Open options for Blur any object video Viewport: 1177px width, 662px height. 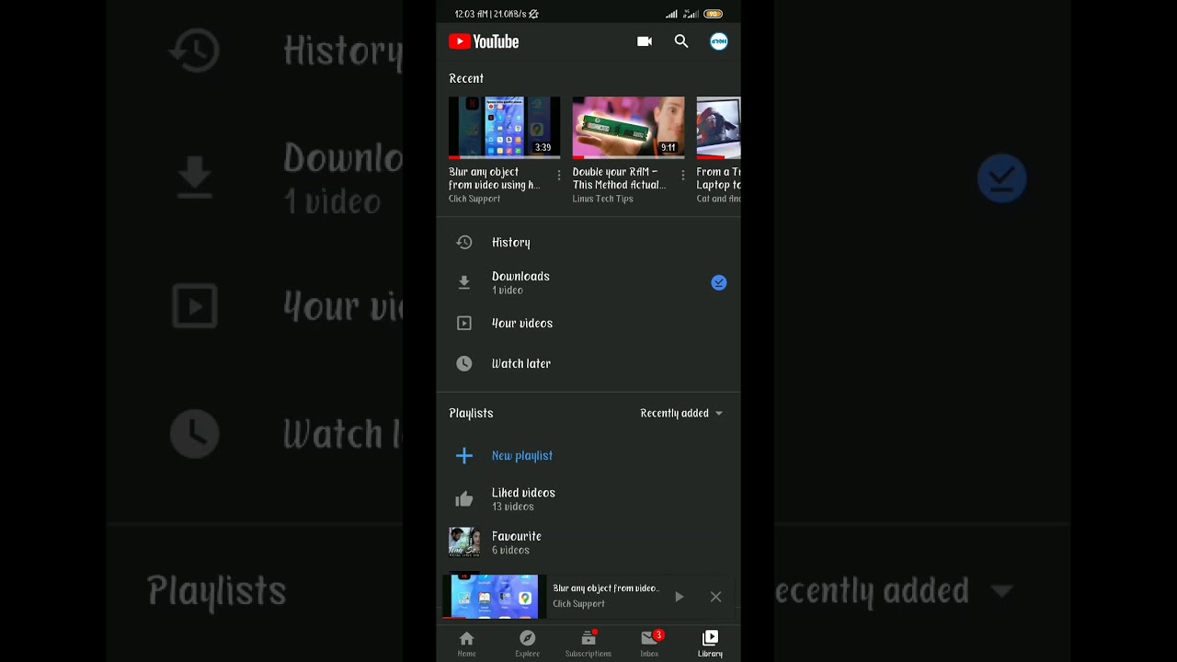pos(559,175)
